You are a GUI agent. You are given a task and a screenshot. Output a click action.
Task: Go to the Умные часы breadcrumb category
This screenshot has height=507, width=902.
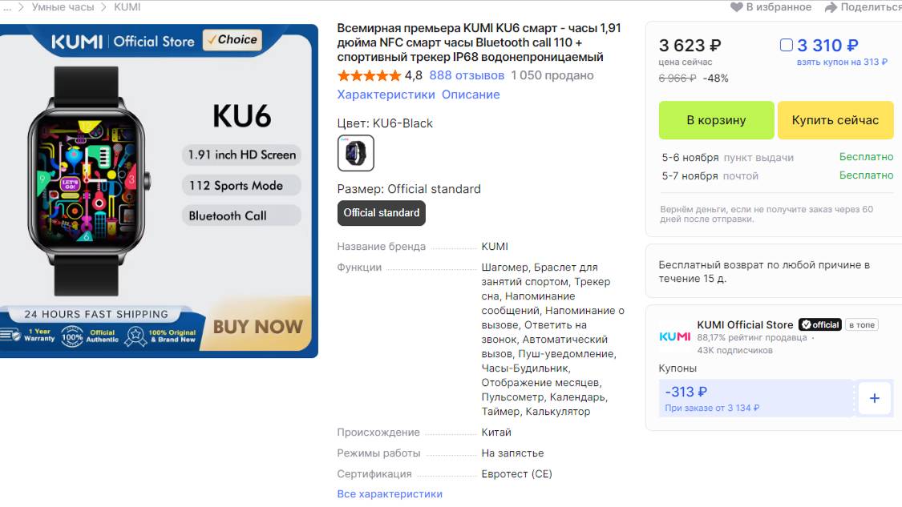(63, 7)
